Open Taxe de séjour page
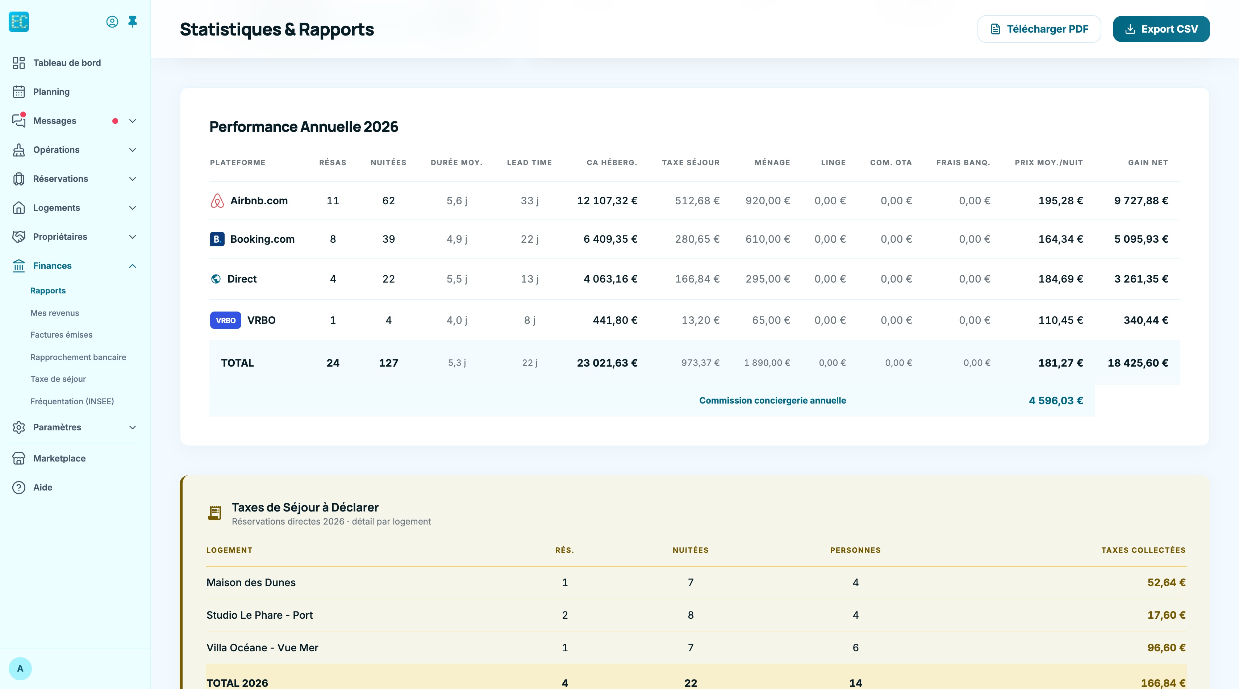 58,379
